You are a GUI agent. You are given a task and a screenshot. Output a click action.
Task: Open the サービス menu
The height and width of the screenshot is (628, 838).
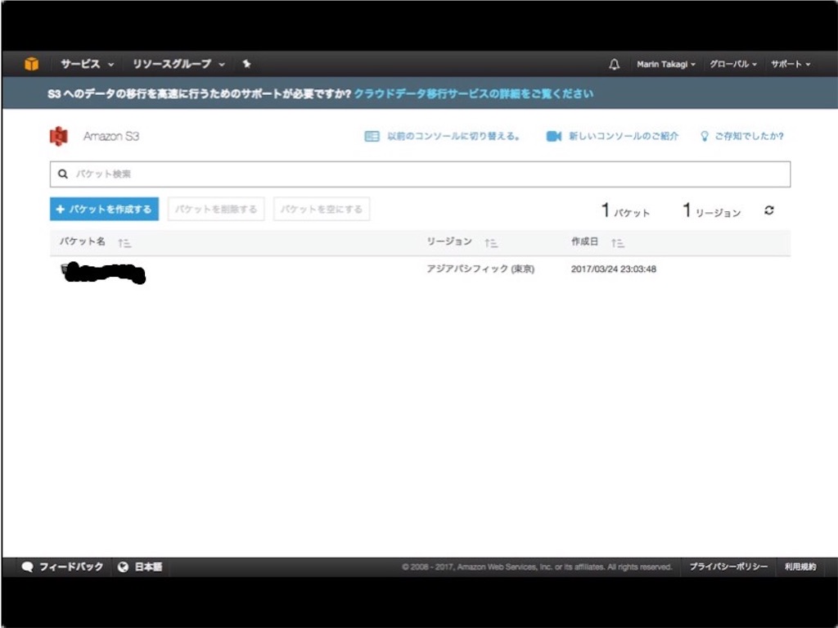[x=87, y=64]
